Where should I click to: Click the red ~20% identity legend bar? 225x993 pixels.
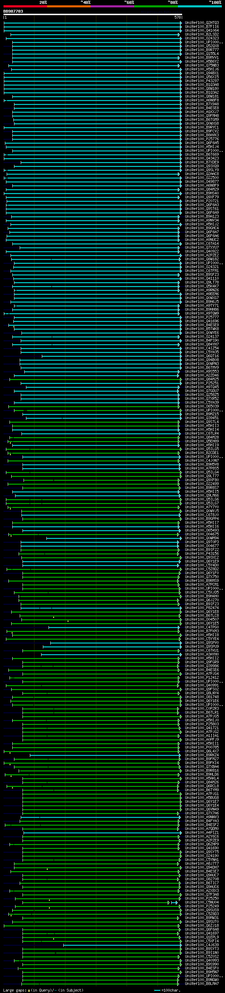click(25, 6)
